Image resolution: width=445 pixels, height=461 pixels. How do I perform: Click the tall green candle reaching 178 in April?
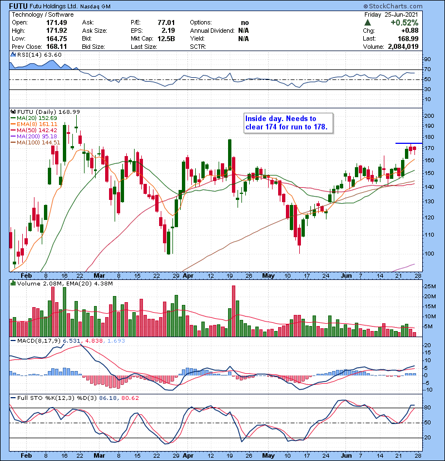click(x=230, y=154)
